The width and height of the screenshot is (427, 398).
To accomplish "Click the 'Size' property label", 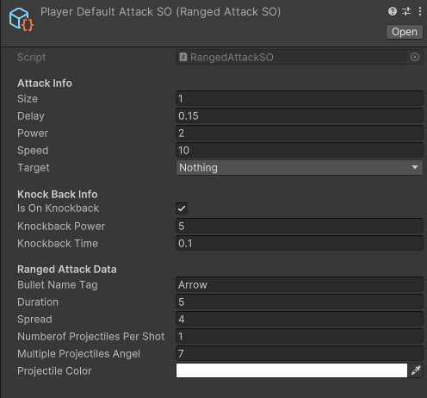I will point(28,99).
